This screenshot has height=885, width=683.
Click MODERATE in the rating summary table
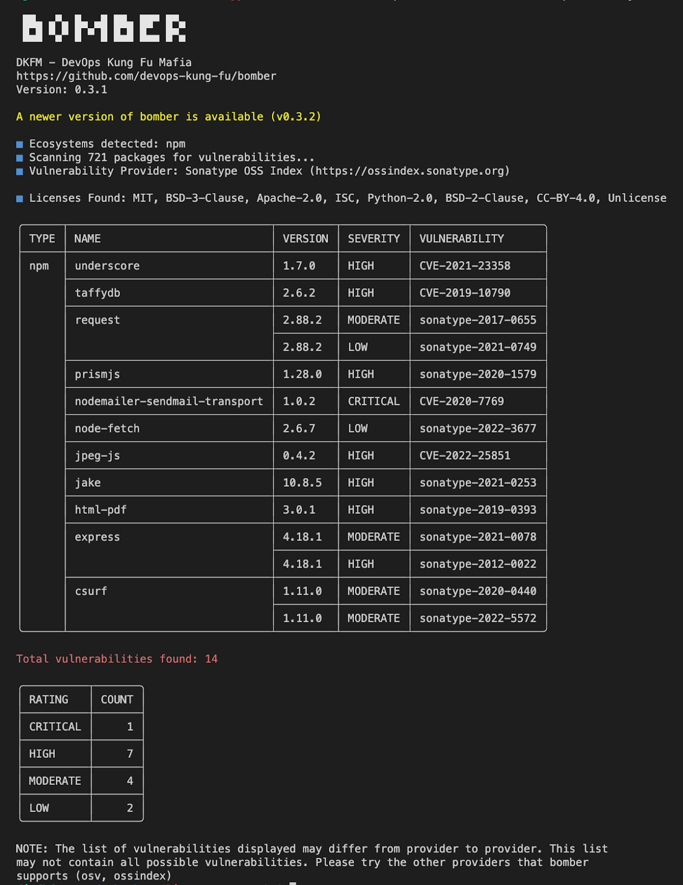55,781
